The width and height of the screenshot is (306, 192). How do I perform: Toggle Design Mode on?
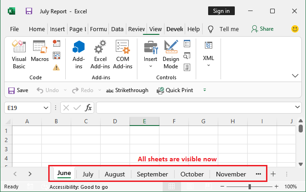pyautogui.click(x=171, y=55)
